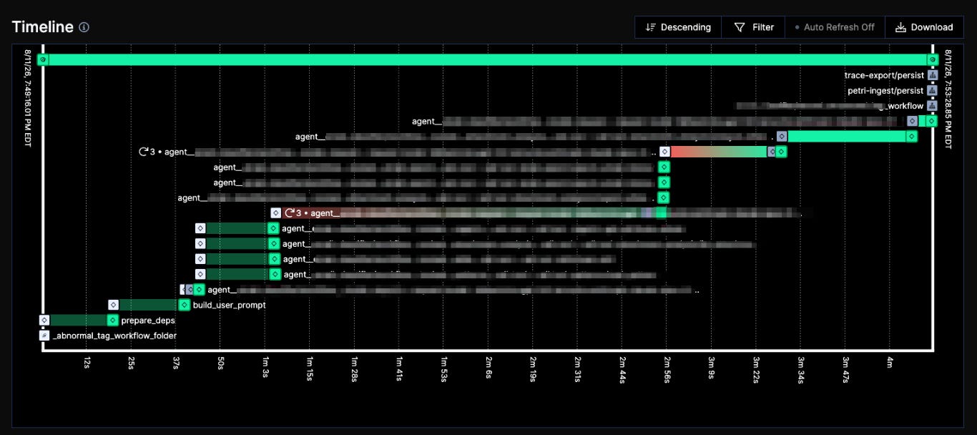Click the 12s axis label
The image size is (977, 435).
point(87,364)
